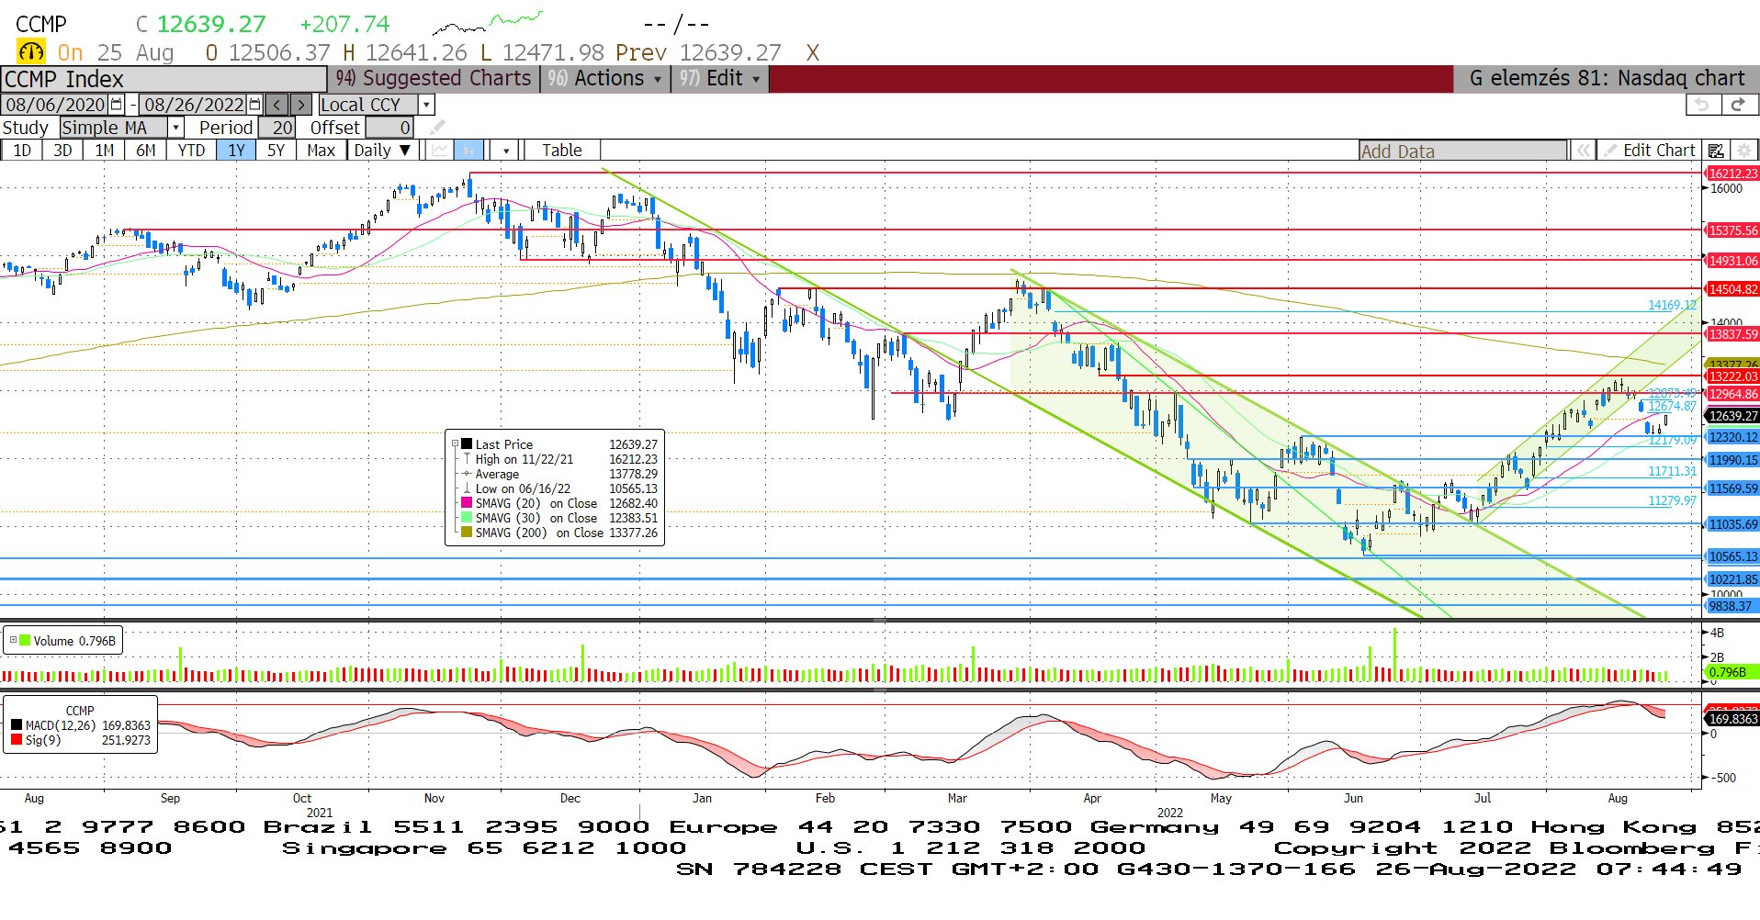Click the 12639.27 last price axis tag
The height and width of the screenshot is (920, 1760).
click(x=1732, y=416)
